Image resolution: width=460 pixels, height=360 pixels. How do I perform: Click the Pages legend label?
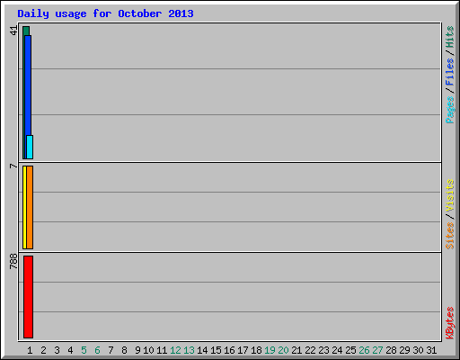pyautogui.click(x=449, y=110)
